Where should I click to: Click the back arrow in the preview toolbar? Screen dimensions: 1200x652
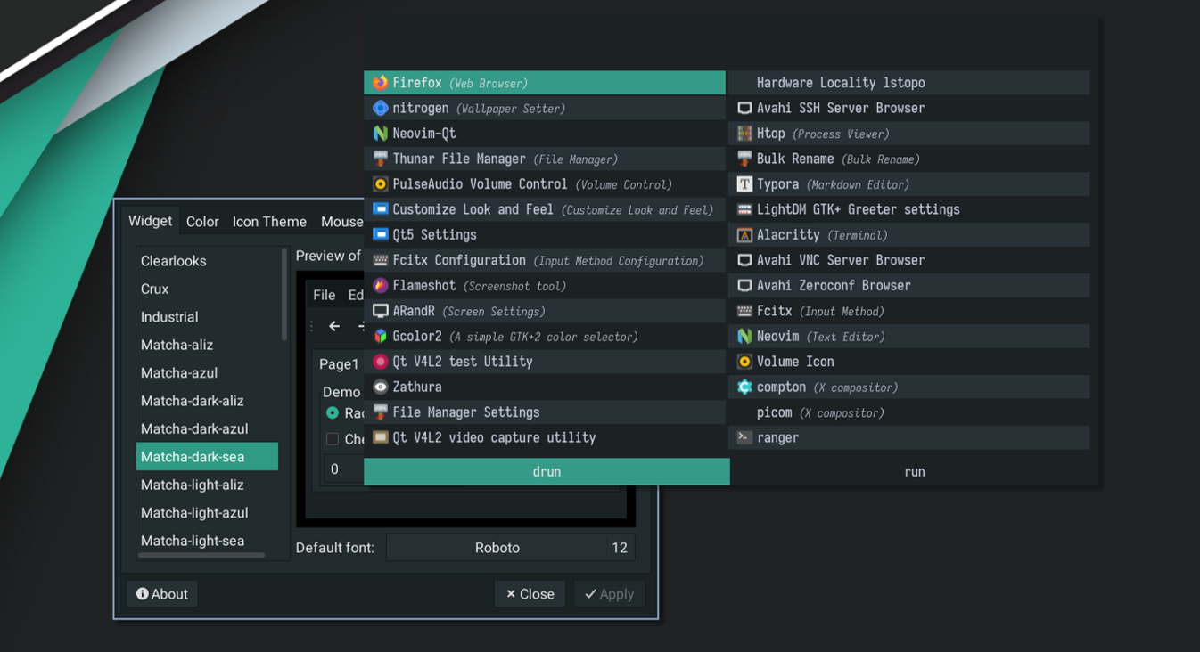tap(334, 326)
